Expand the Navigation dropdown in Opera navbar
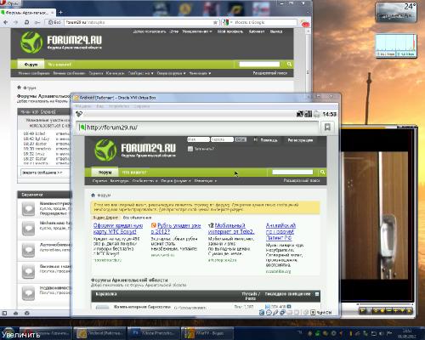The image size is (425, 340). click(200, 73)
